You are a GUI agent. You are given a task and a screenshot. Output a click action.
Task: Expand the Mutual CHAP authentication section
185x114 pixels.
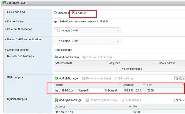point(5,39)
